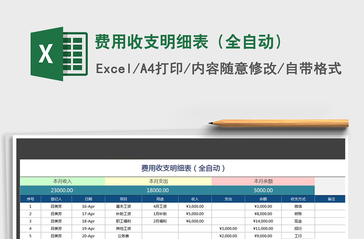
Task: Click the 其他工资 project cell
Action: tap(123, 229)
